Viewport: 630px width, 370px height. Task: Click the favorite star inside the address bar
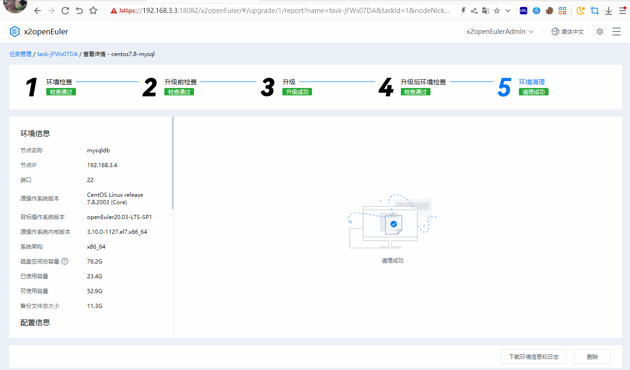[x=497, y=10]
